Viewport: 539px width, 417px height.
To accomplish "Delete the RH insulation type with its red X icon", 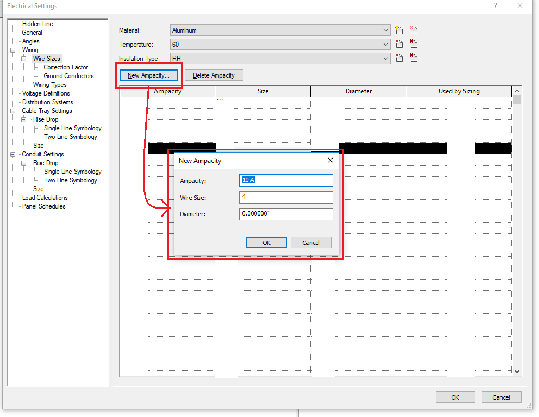I will pos(413,58).
